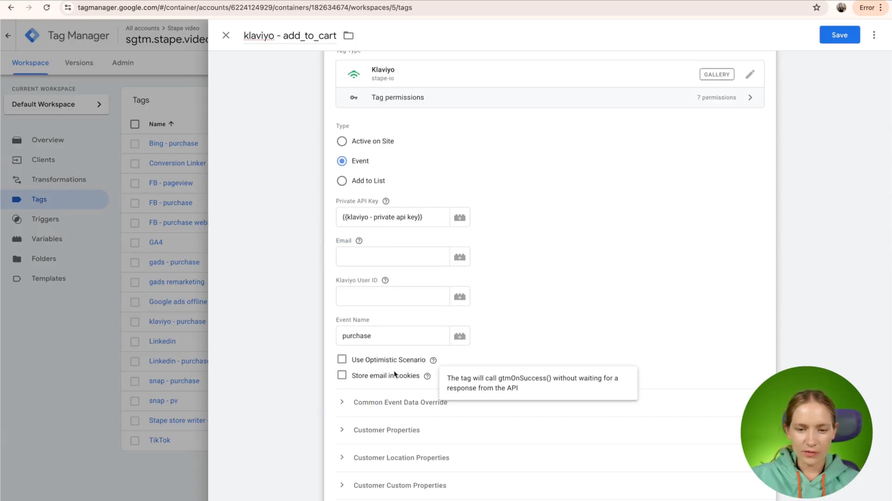Viewport: 892px width, 501px height.
Task: Open variable picker for Event Name
Action: [x=459, y=336]
